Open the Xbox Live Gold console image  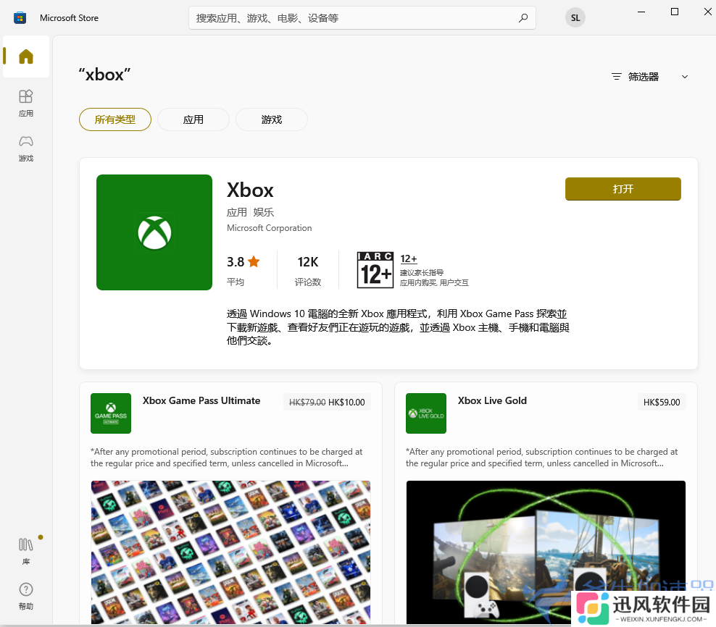click(546, 552)
